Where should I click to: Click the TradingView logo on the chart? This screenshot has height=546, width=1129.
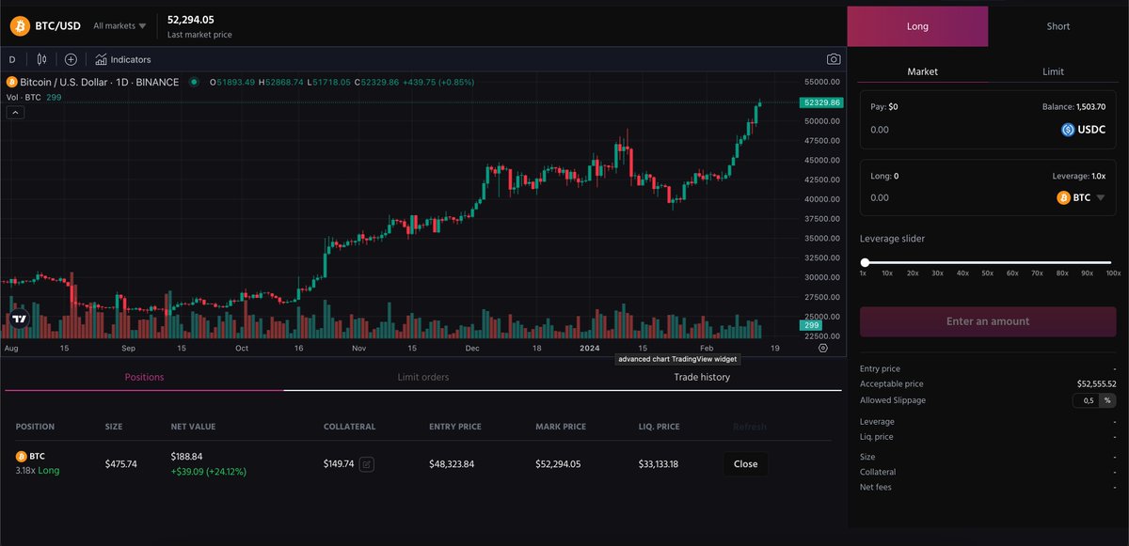click(19, 319)
